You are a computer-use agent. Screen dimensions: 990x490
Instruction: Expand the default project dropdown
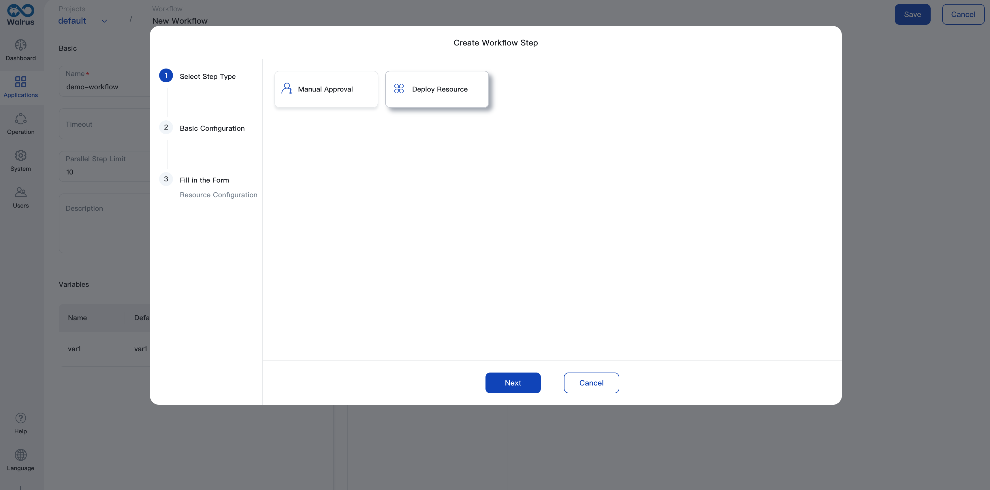tap(104, 21)
